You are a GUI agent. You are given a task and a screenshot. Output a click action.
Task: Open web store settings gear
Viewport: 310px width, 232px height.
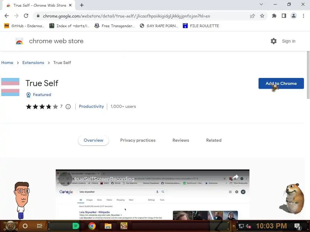point(274,41)
